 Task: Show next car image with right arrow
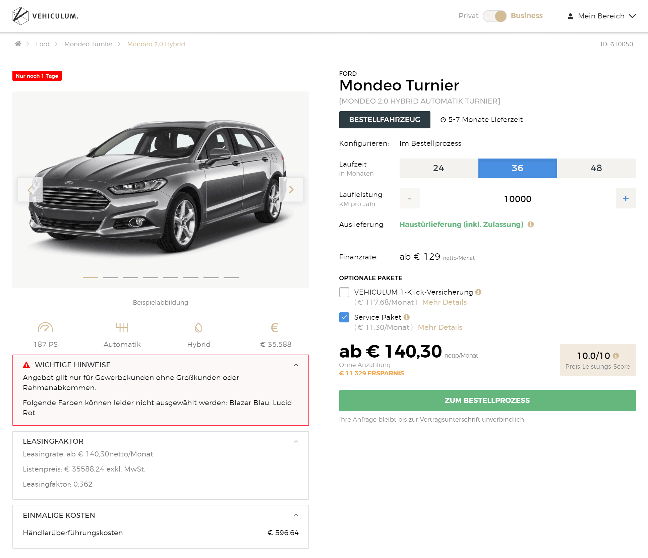coord(291,190)
